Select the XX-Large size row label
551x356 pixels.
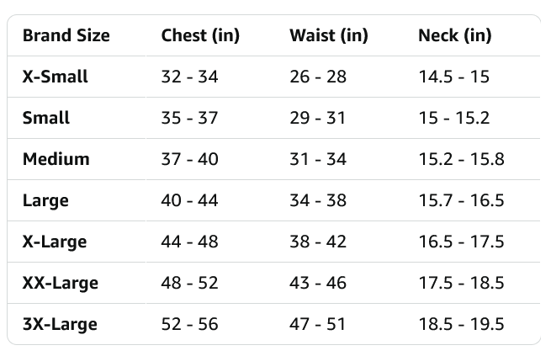click(61, 283)
